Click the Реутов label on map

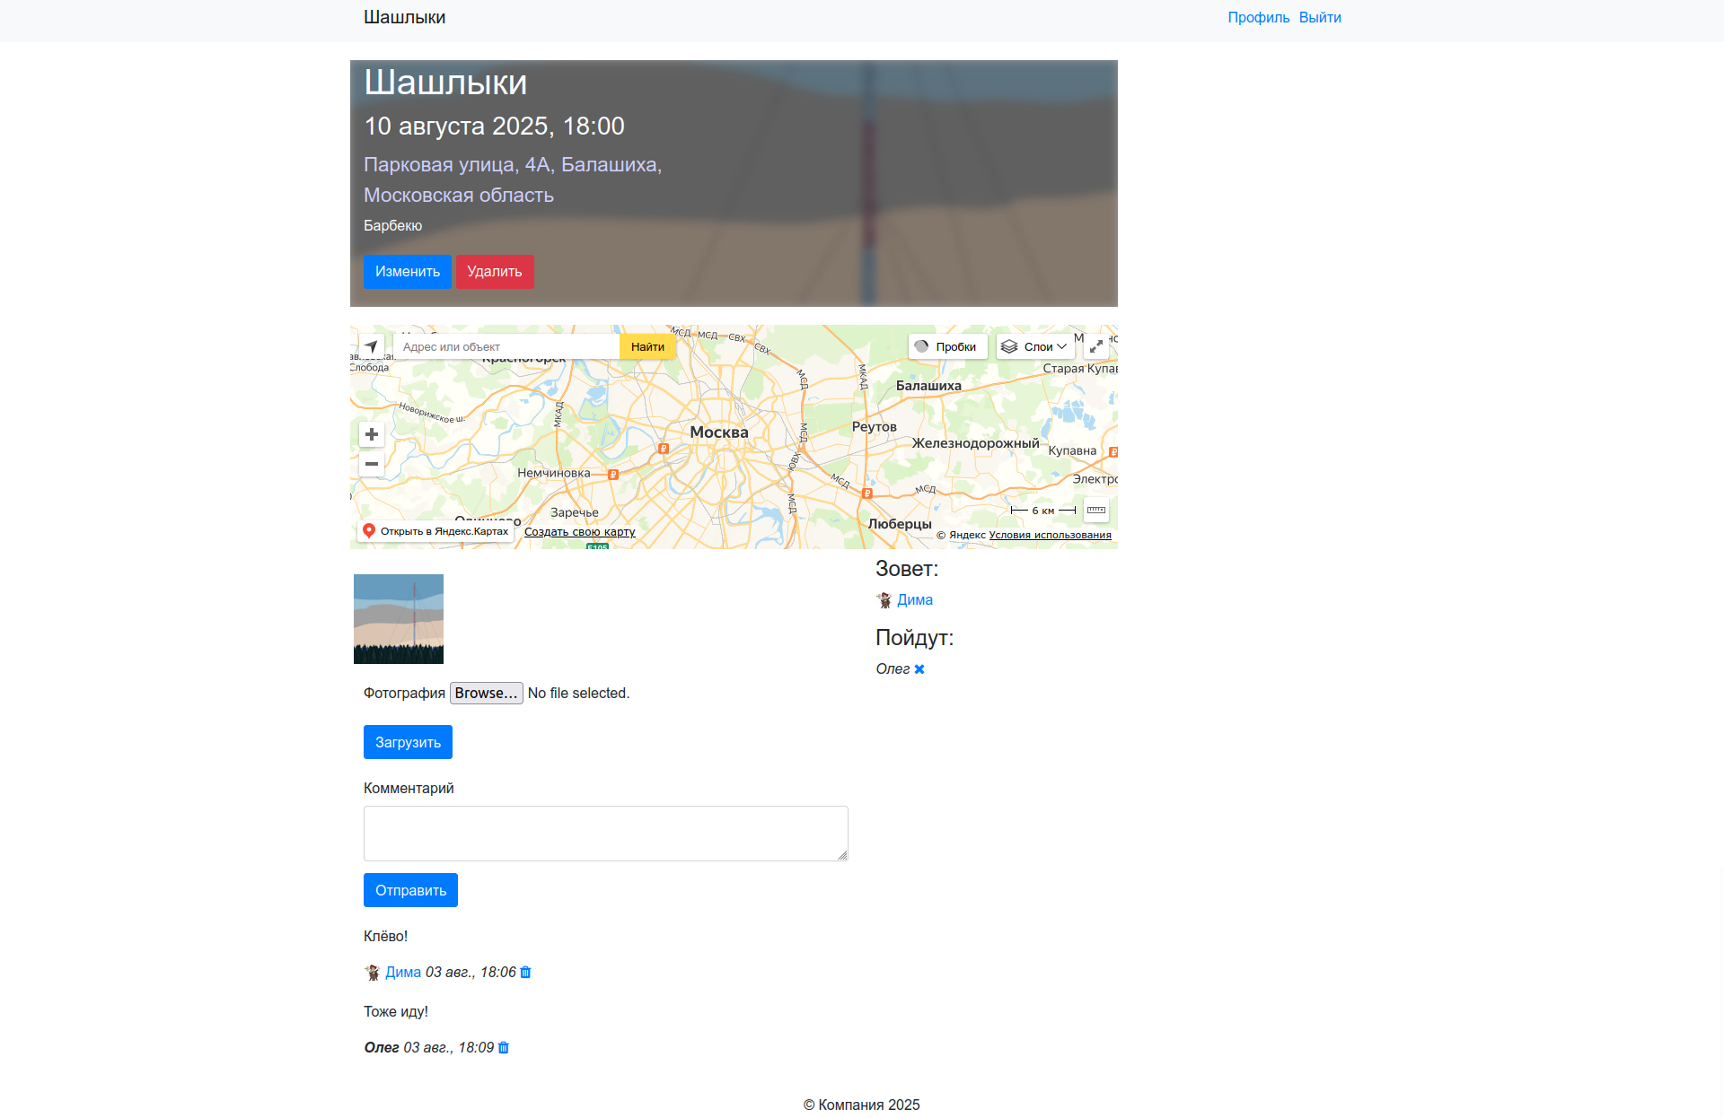pos(875,427)
